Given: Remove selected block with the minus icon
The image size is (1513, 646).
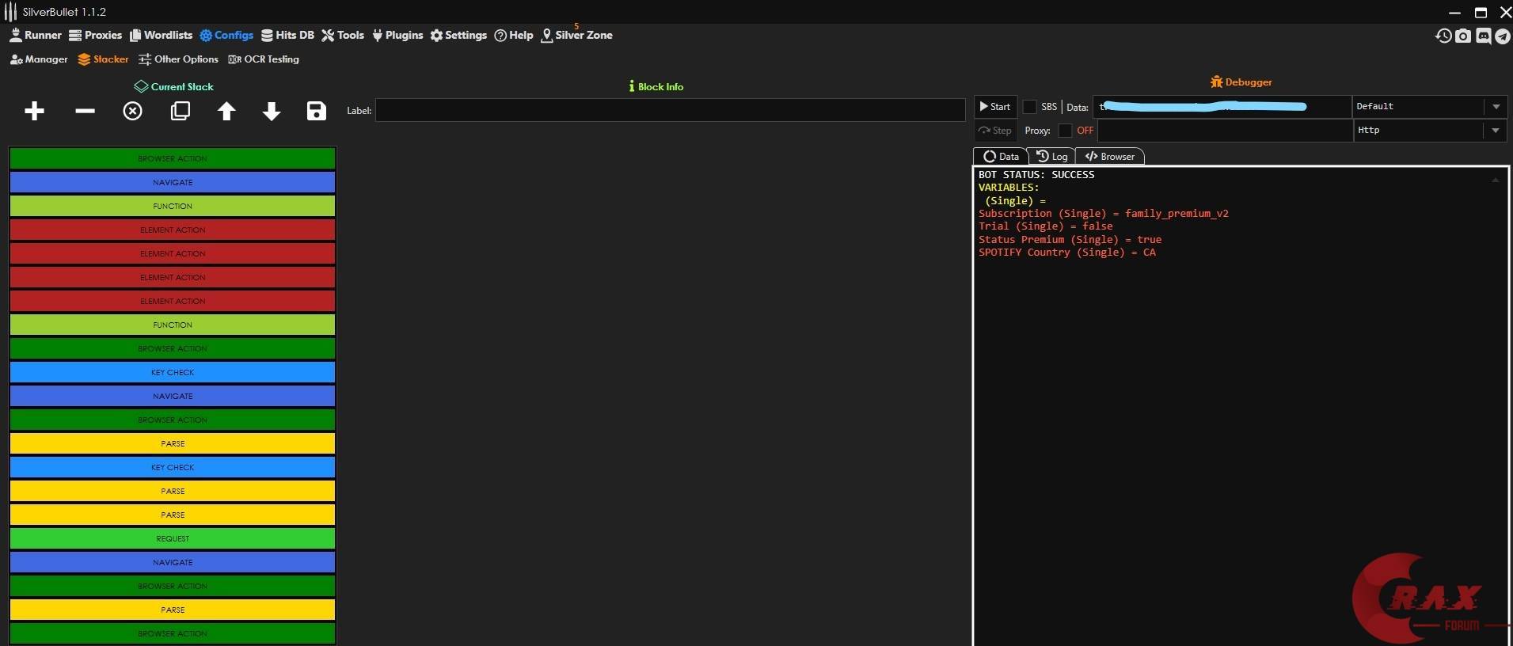Looking at the screenshot, I should click(85, 112).
